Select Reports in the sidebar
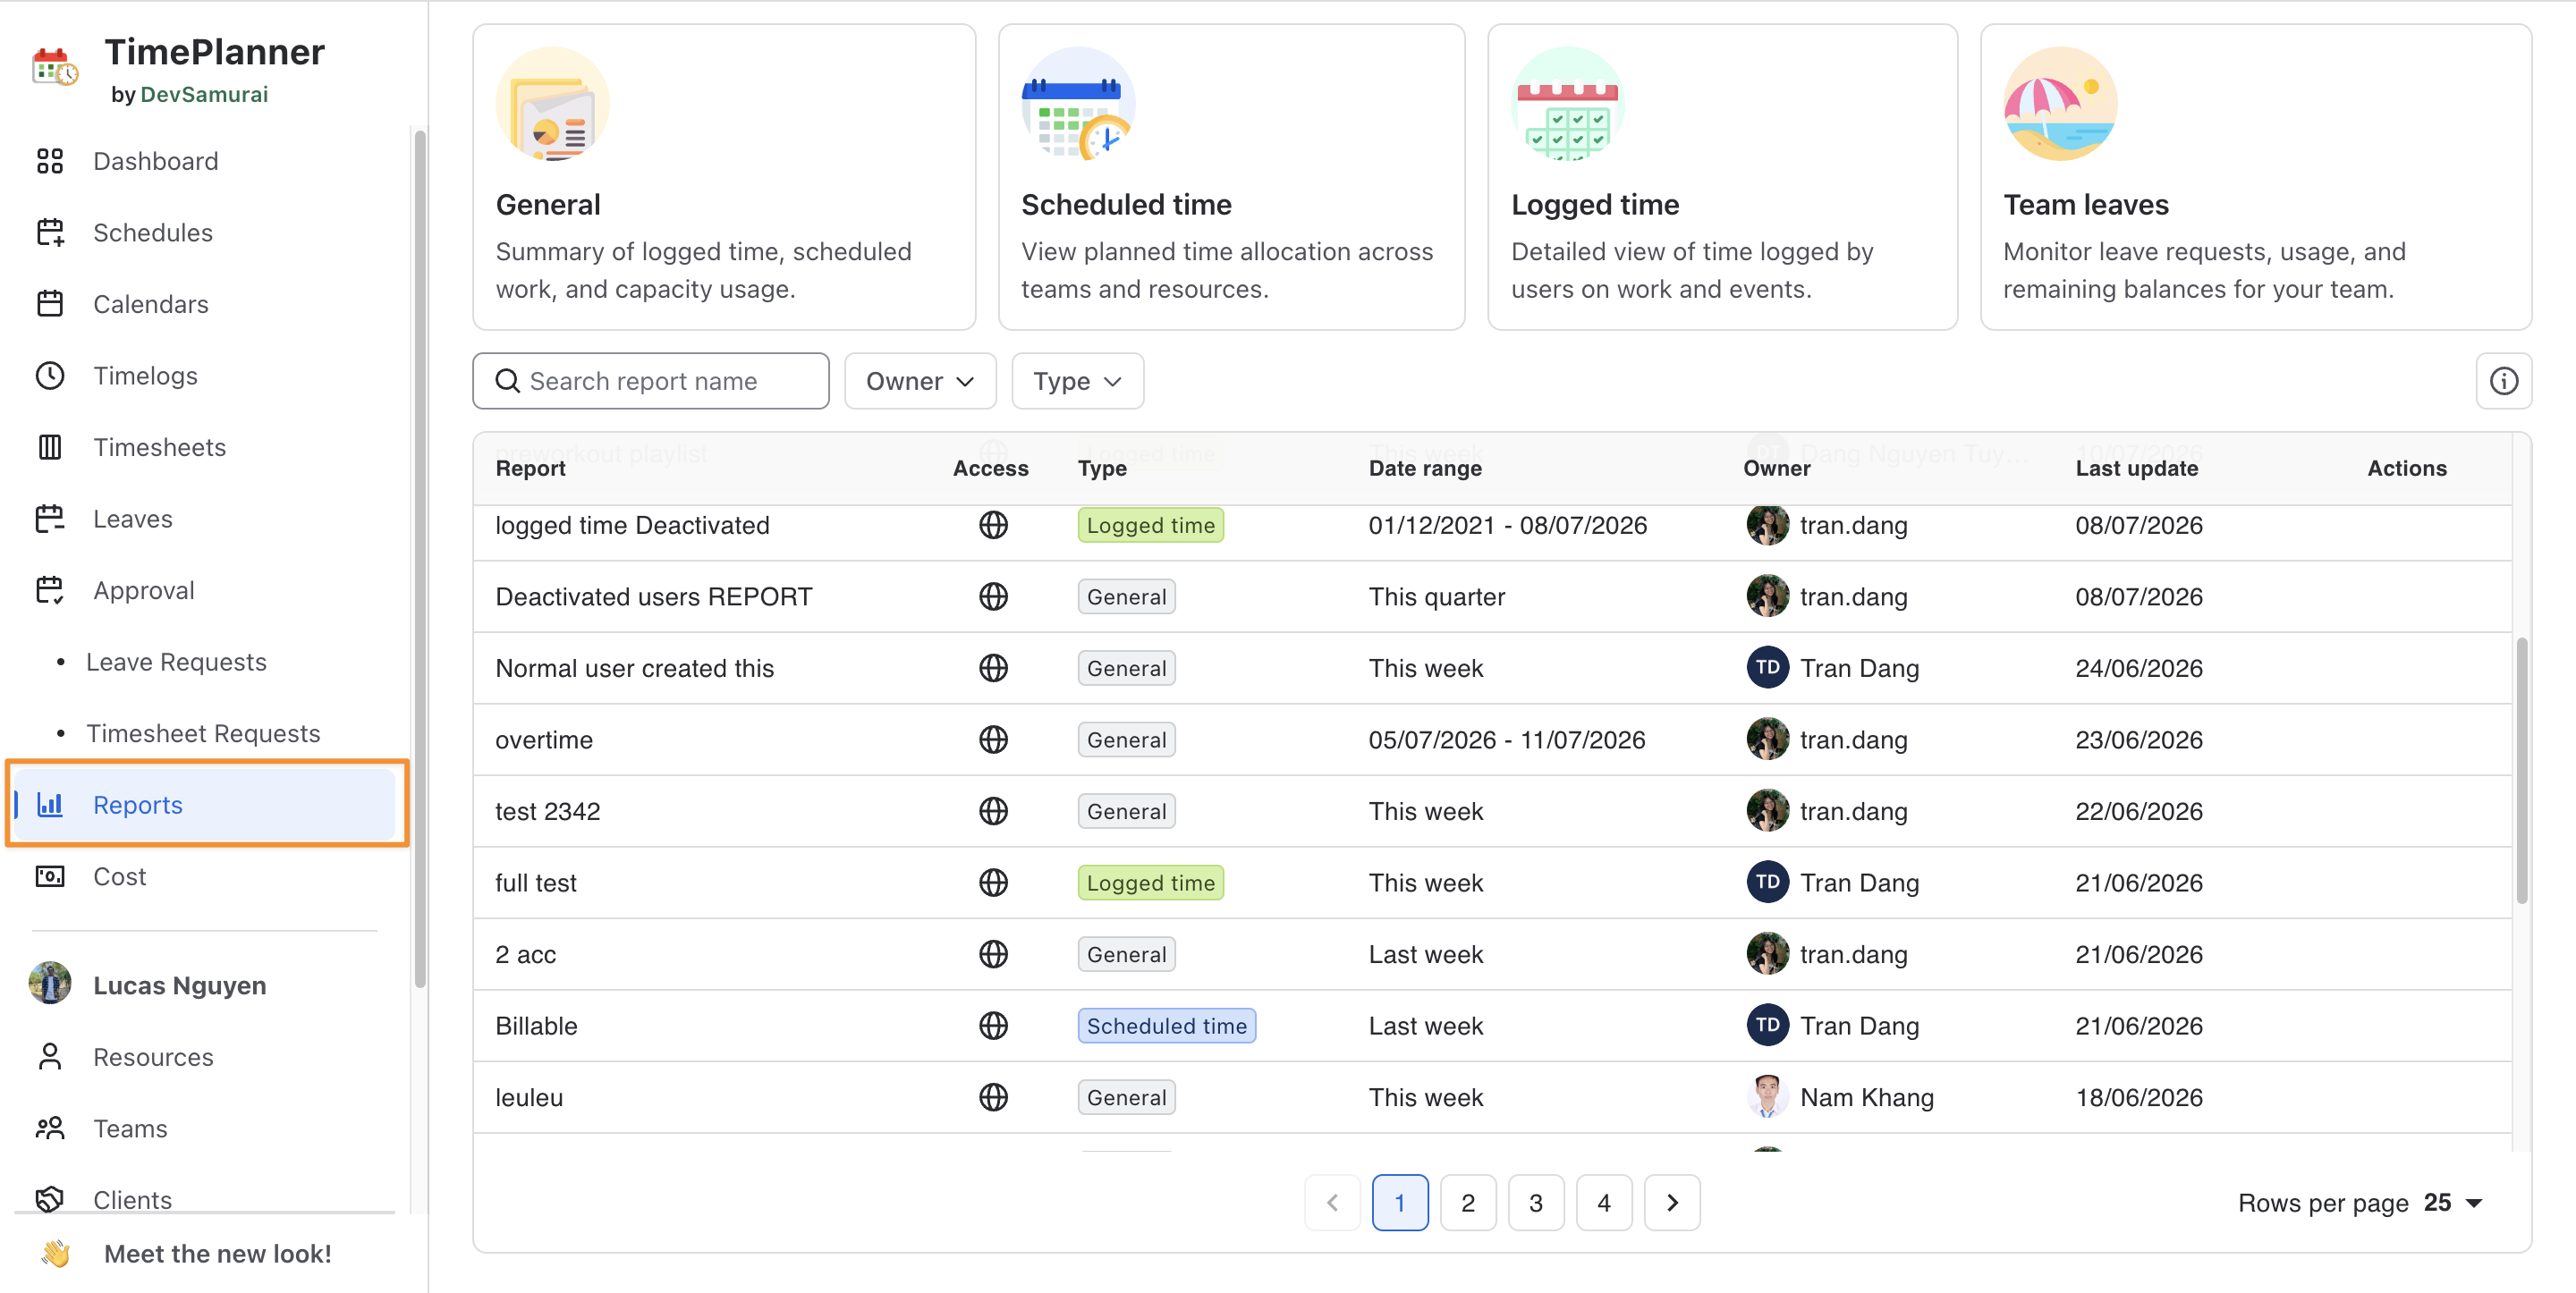 tap(205, 805)
